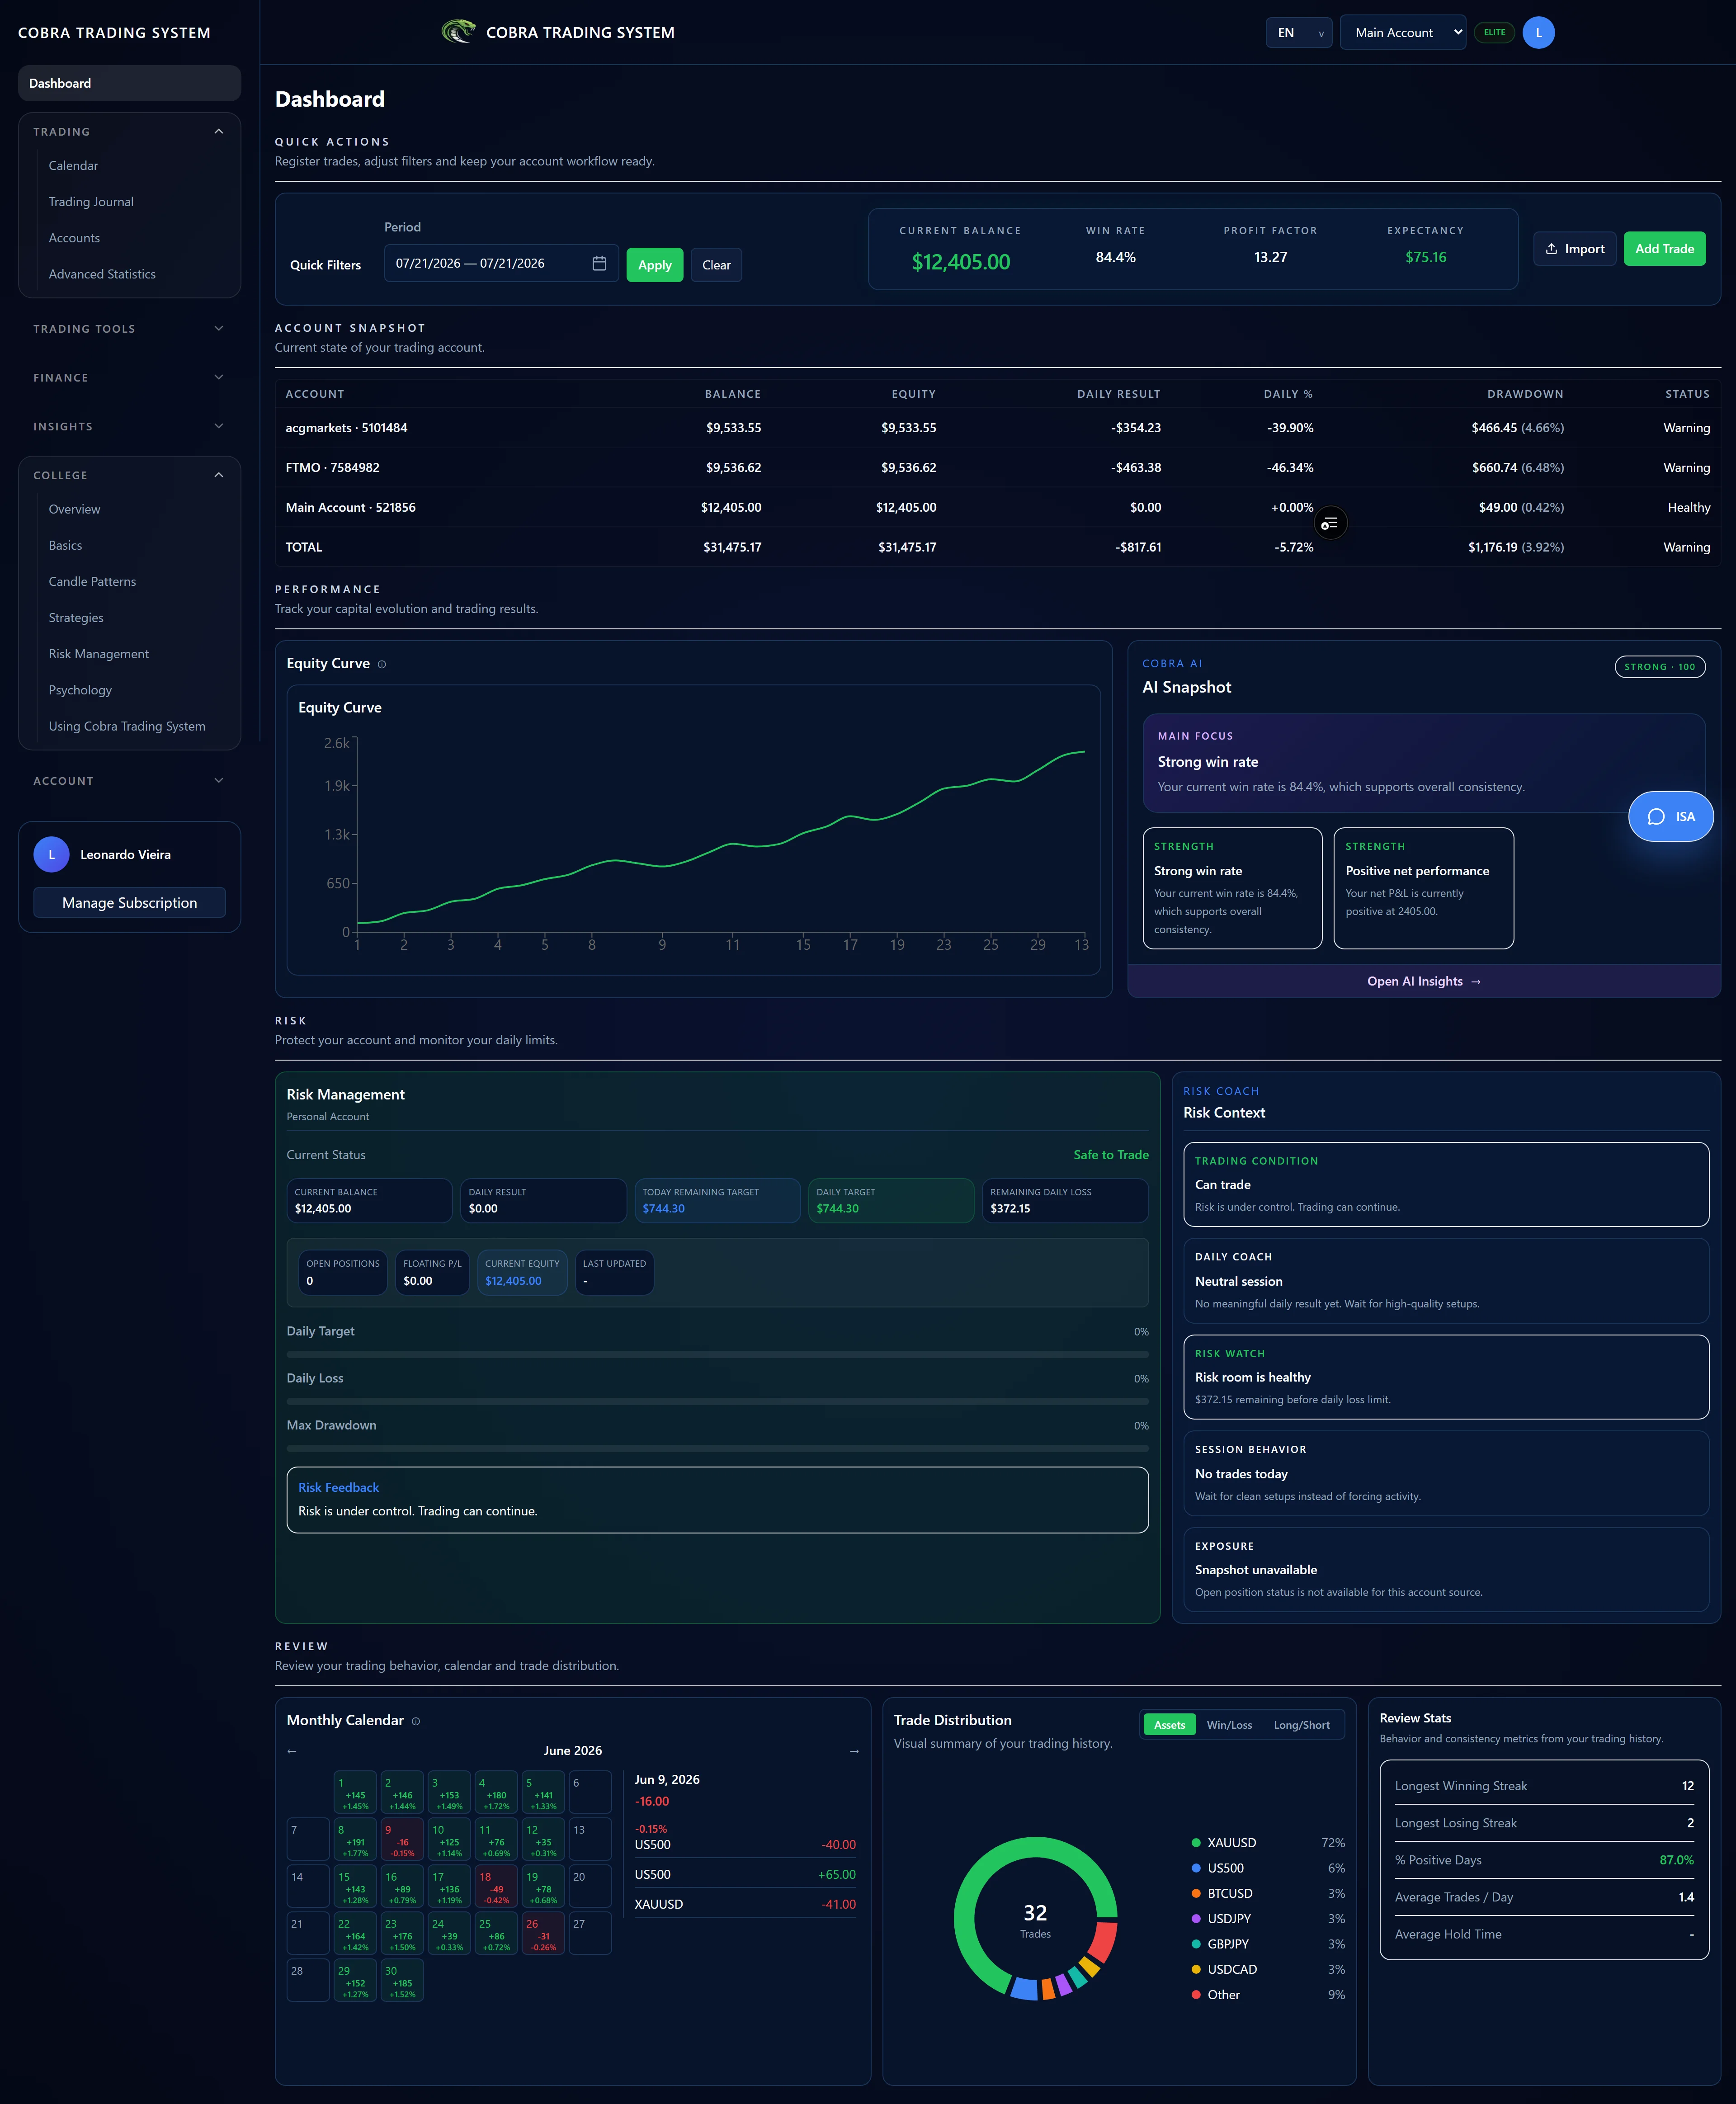Screen dimensions: 1736x2104
Task: Click Manage Subscription button
Action: tap(129, 902)
